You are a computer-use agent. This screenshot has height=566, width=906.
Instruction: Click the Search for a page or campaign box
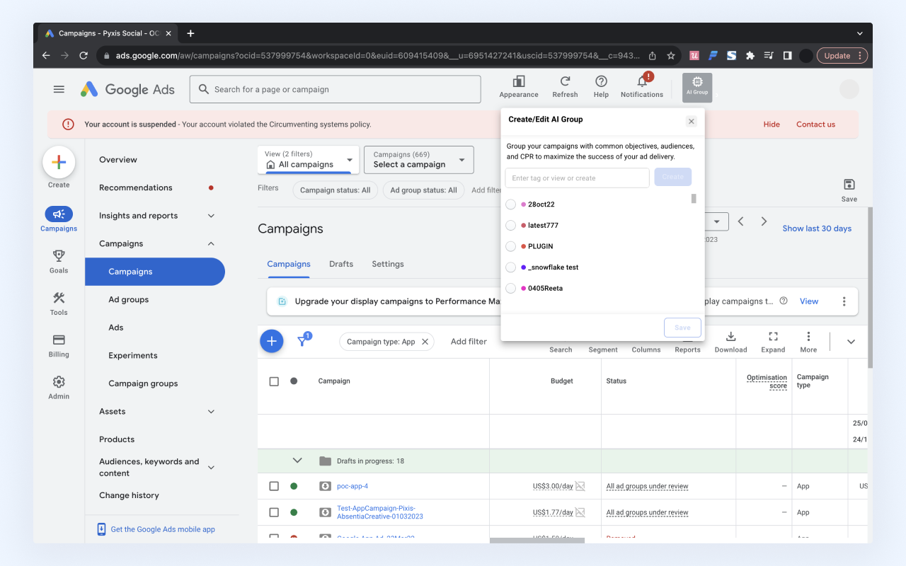pyautogui.click(x=335, y=89)
